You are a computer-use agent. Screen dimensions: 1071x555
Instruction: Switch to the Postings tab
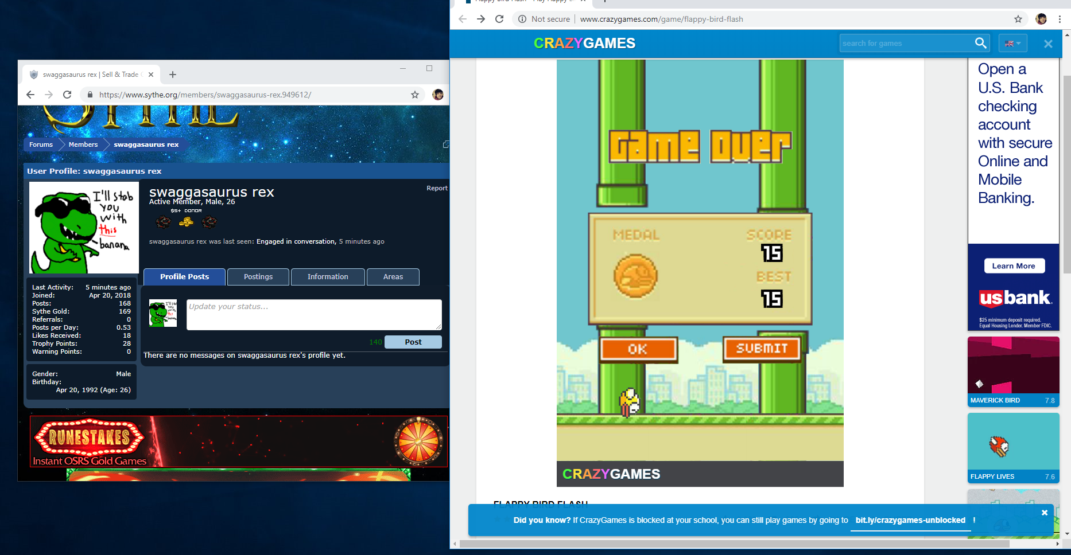point(258,277)
